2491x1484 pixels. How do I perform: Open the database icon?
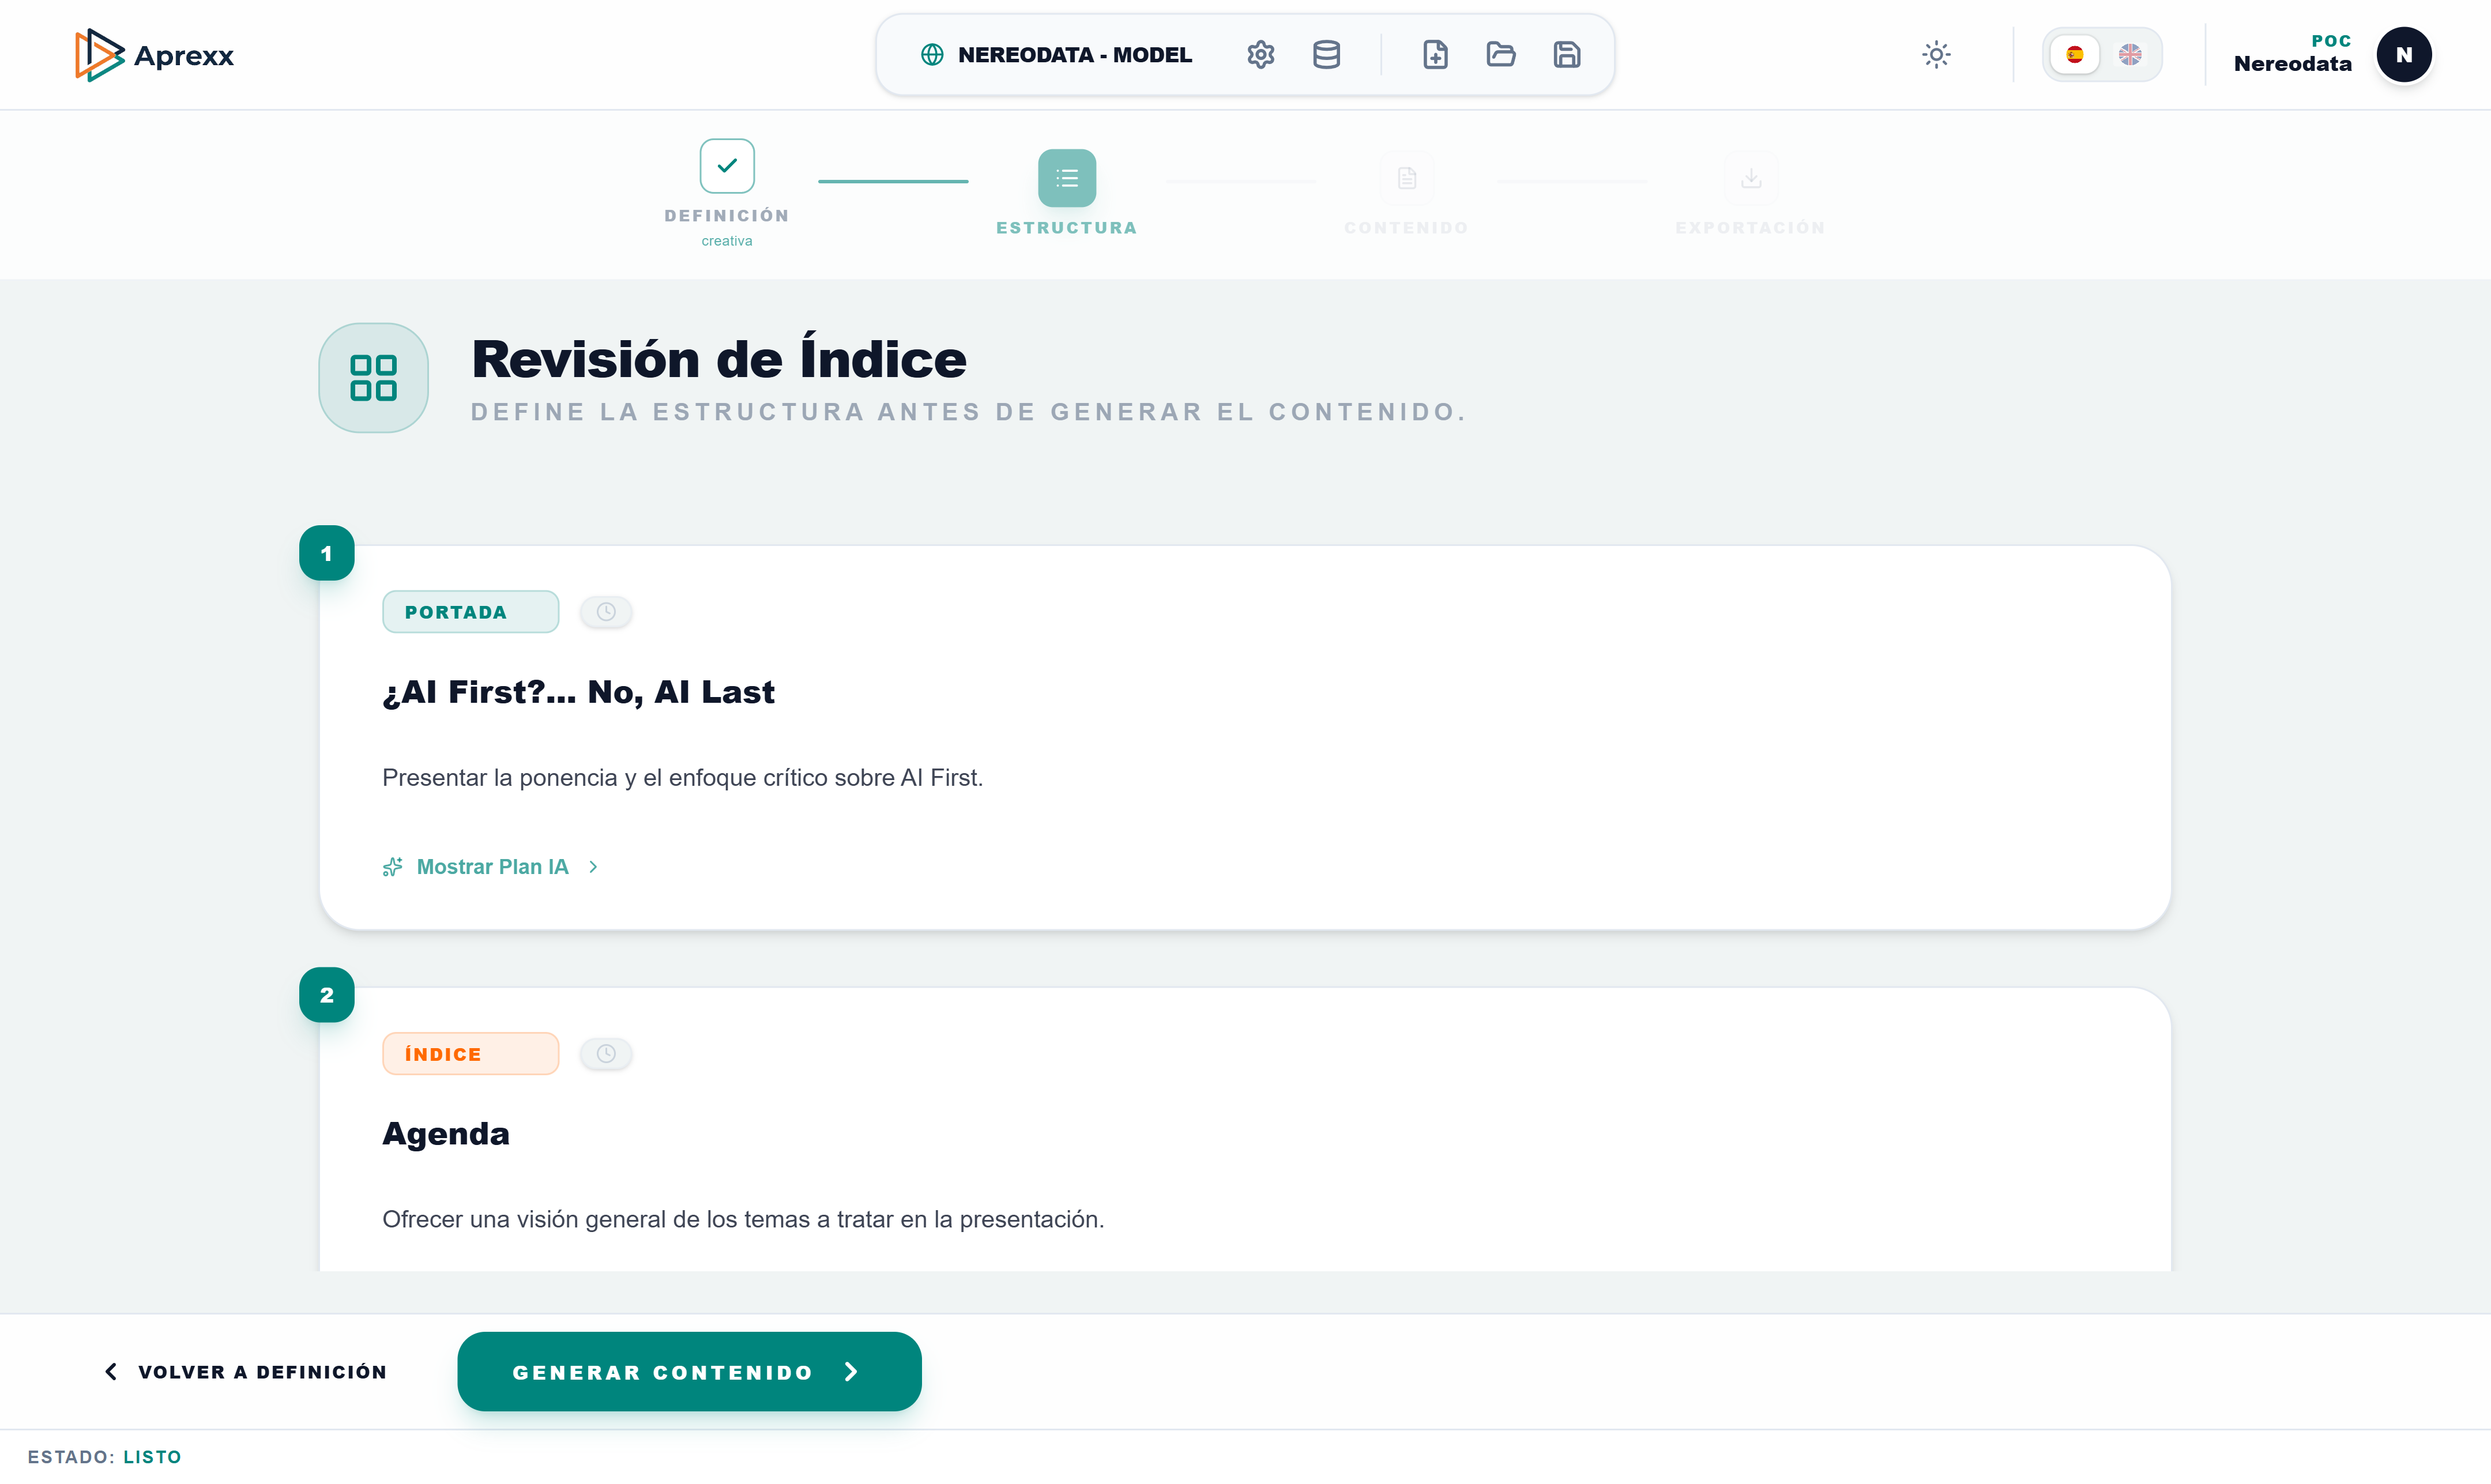click(1326, 55)
